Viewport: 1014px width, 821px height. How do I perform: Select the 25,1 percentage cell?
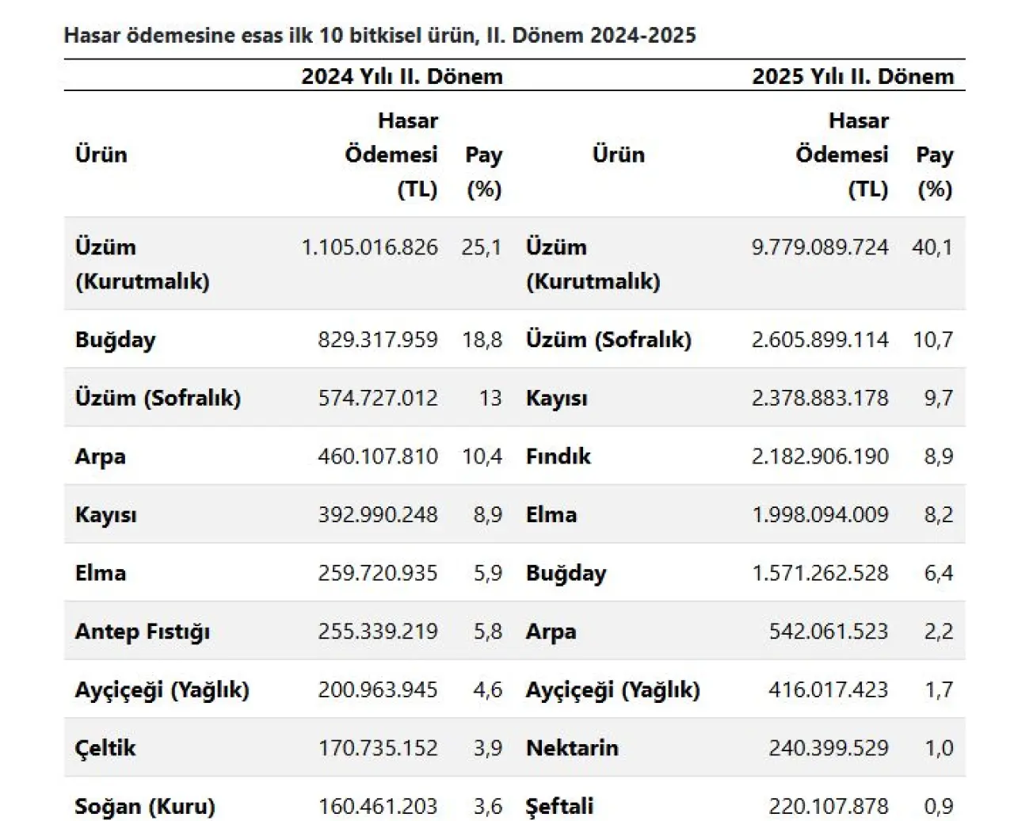(482, 247)
